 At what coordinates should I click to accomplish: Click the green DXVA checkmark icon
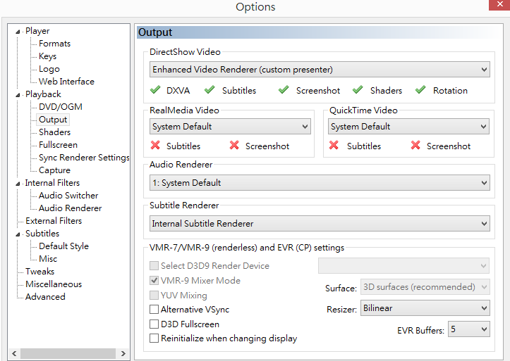coord(155,90)
